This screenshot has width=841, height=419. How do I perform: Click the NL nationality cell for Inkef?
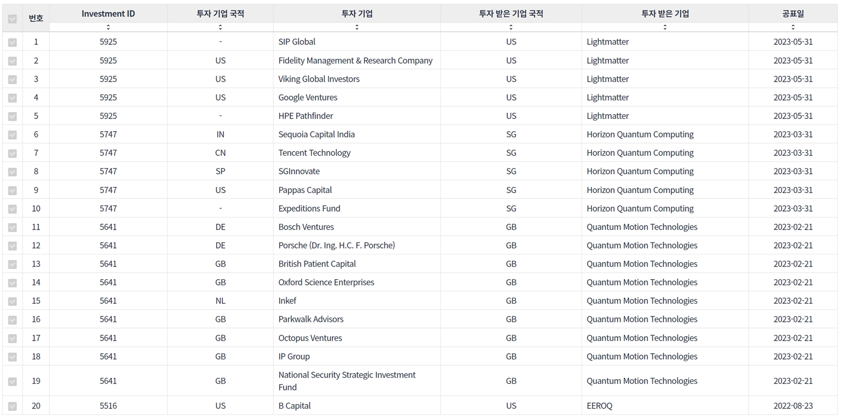[220, 301]
